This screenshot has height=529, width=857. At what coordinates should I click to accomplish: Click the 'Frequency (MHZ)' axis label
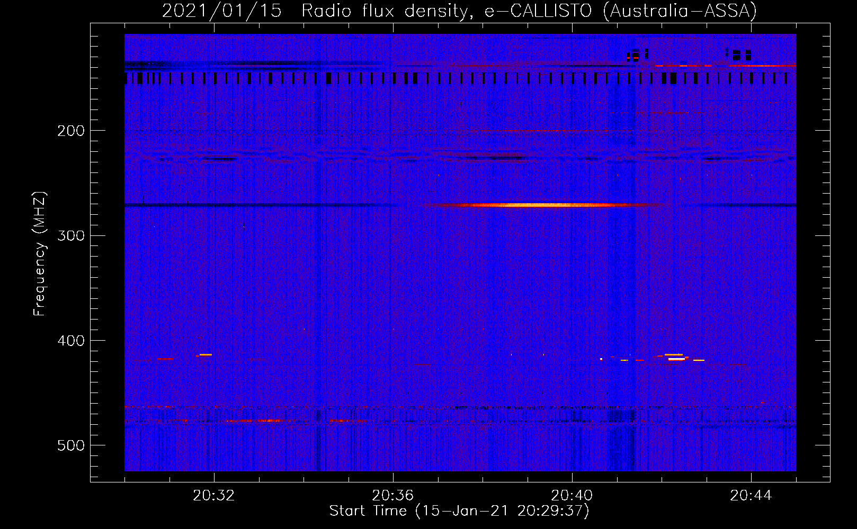(40, 254)
